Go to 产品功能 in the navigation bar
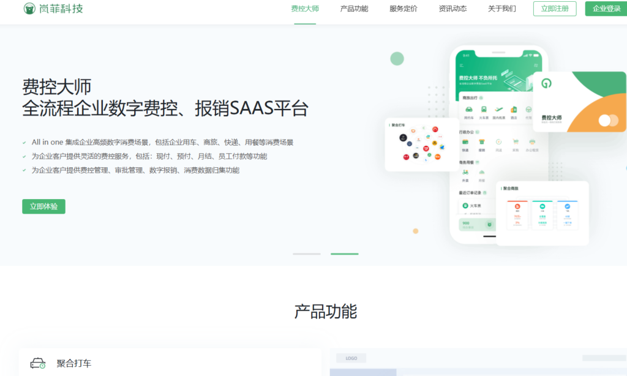The height and width of the screenshot is (376, 627). pos(354,9)
